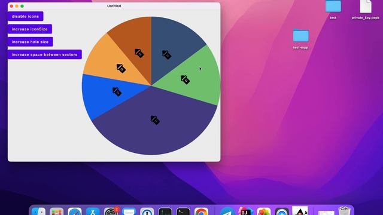The height and width of the screenshot is (215, 383).
Task: Click the icon inside the green sector
Action: pyautogui.click(x=185, y=79)
